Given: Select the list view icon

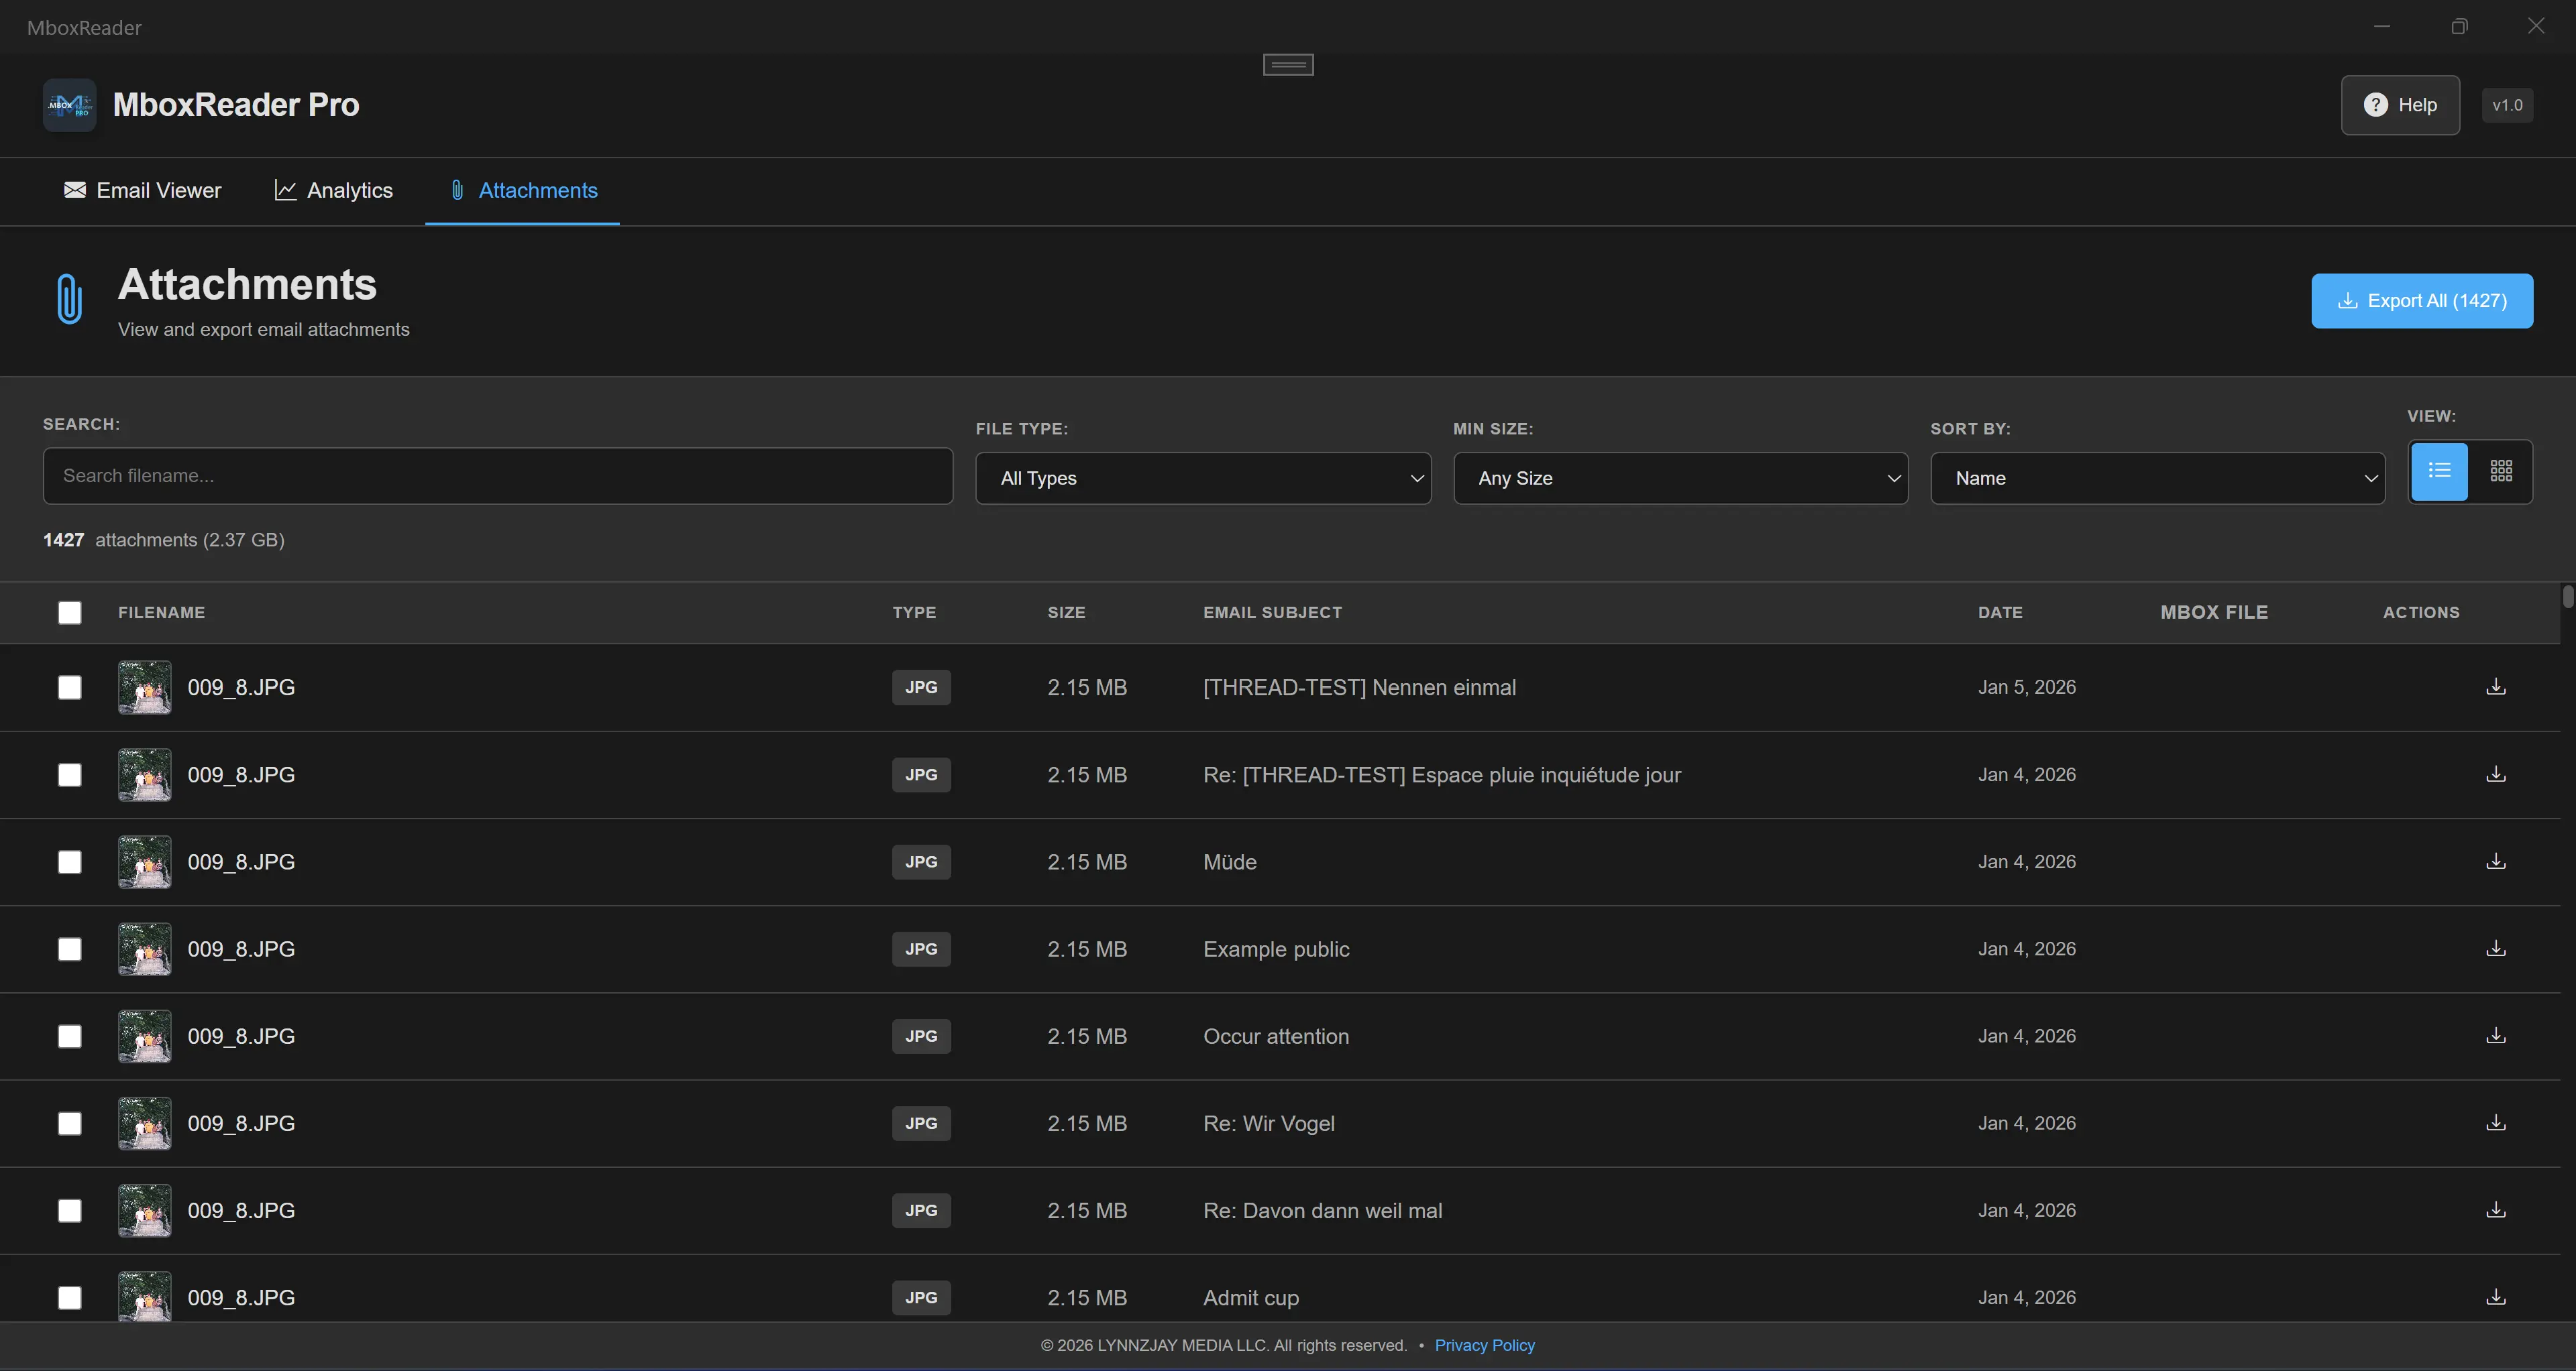Looking at the screenshot, I should (2439, 471).
